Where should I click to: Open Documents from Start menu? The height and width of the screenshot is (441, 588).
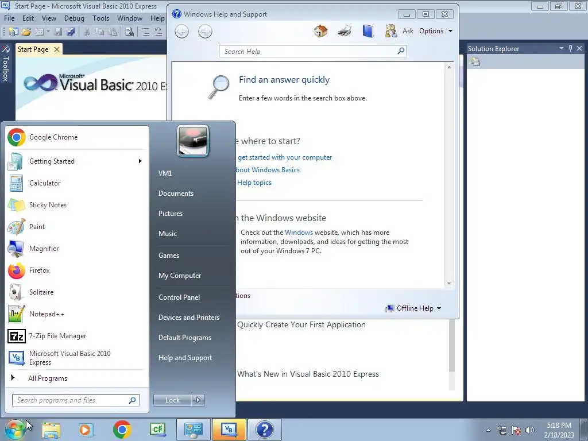click(x=176, y=194)
